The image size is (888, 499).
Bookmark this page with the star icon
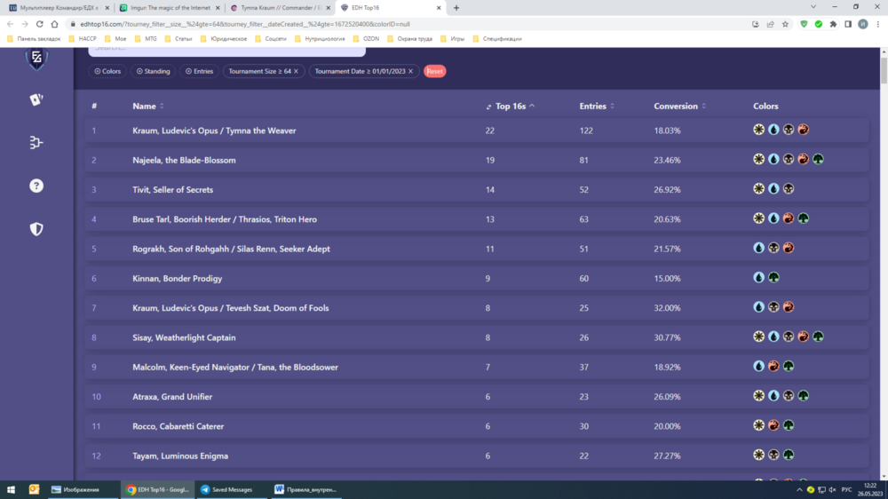785,24
